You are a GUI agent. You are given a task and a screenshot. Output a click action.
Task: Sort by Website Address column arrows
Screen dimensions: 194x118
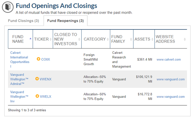[x=185, y=39]
